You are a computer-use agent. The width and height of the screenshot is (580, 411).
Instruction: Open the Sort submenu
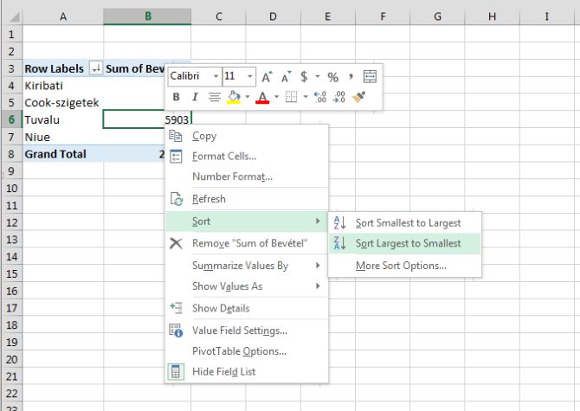click(x=247, y=221)
